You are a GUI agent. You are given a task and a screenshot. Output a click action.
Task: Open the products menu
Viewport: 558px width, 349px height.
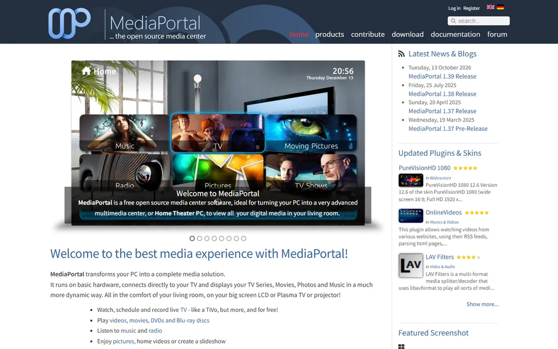click(x=330, y=34)
